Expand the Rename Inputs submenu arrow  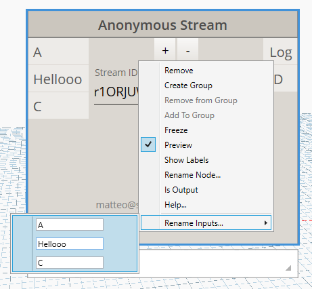click(x=266, y=223)
